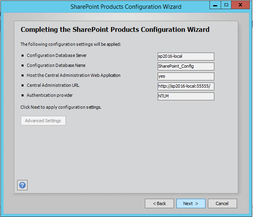253x217 pixels.
Task: Click the 'Click Next to apply configuration settings.' text
Action: pyautogui.click(x=61, y=107)
